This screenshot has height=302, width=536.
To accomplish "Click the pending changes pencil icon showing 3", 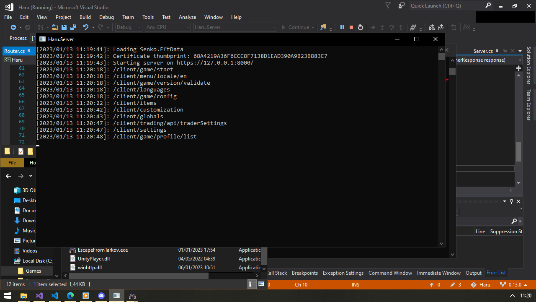I will coord(455,284).
